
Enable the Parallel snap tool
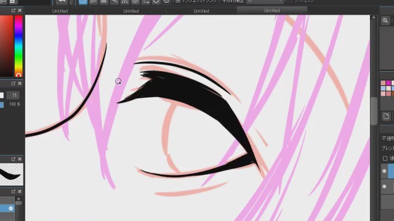pyautogui.click(x=94, y=1)
